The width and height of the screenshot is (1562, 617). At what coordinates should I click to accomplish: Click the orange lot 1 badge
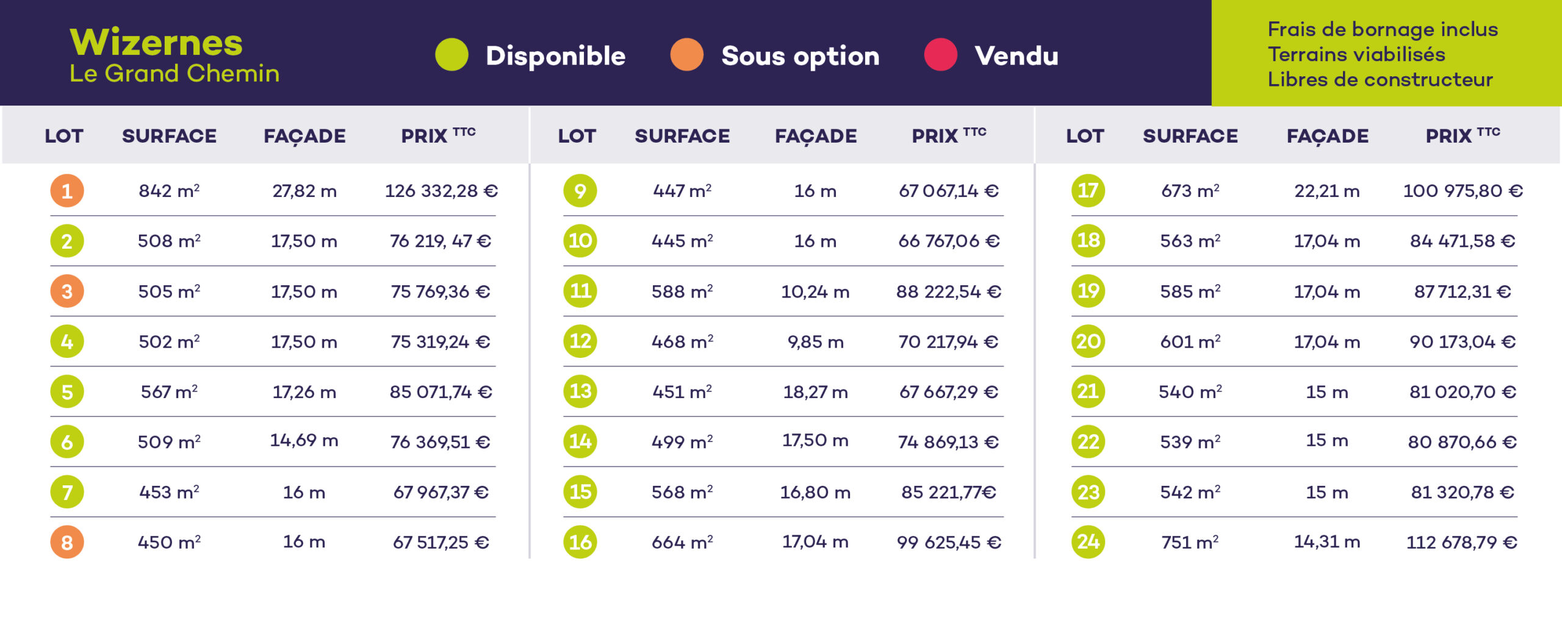pyautogui.click(x=67, y=191)
